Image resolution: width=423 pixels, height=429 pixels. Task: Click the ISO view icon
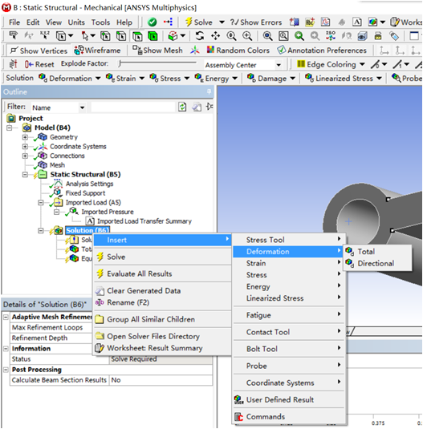click(x=331, y=36)
